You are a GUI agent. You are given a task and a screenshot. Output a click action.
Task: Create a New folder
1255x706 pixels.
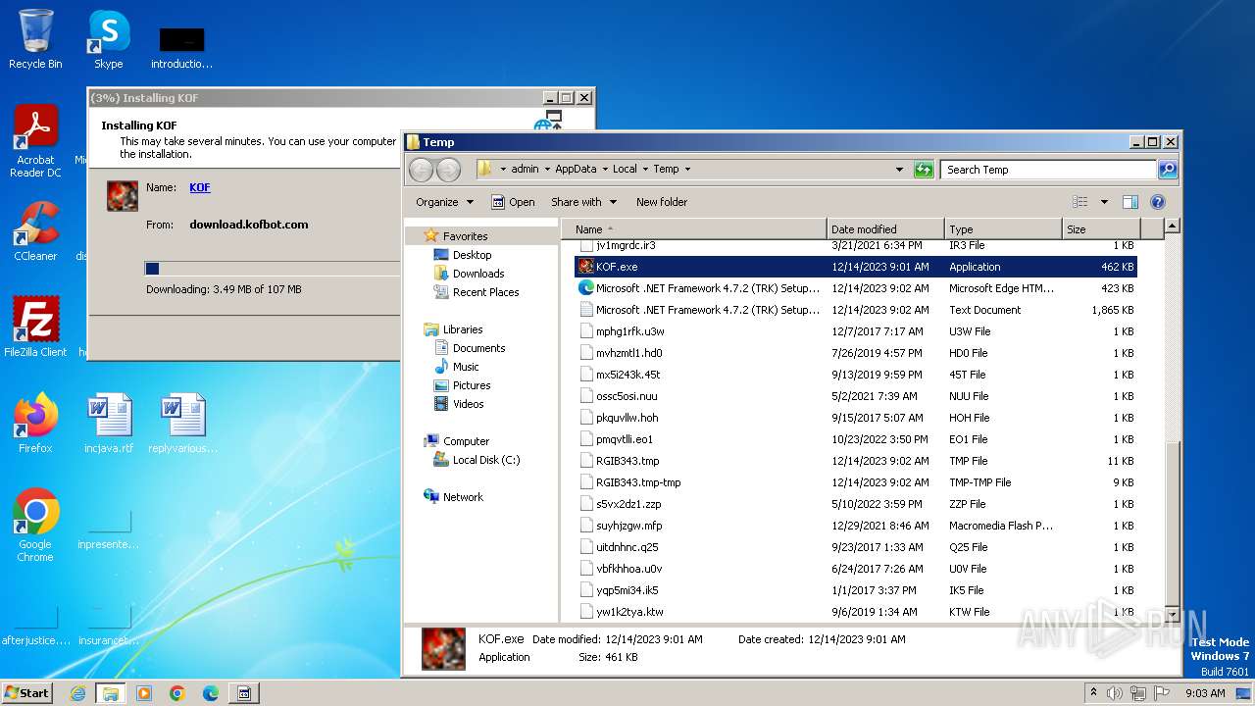(662, 202)
